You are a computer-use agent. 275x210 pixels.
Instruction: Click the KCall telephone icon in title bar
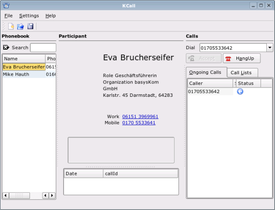coord(6,6)
